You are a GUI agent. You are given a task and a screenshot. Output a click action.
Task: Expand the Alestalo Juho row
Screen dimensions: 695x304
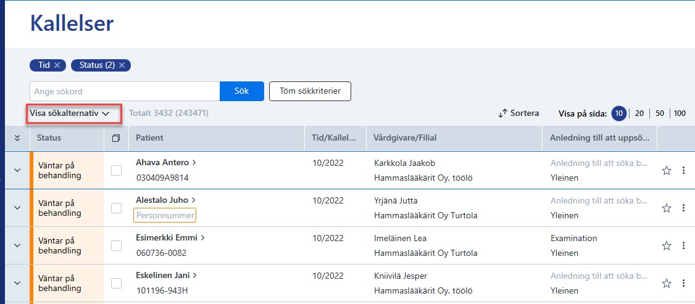[x=17, y=208]
